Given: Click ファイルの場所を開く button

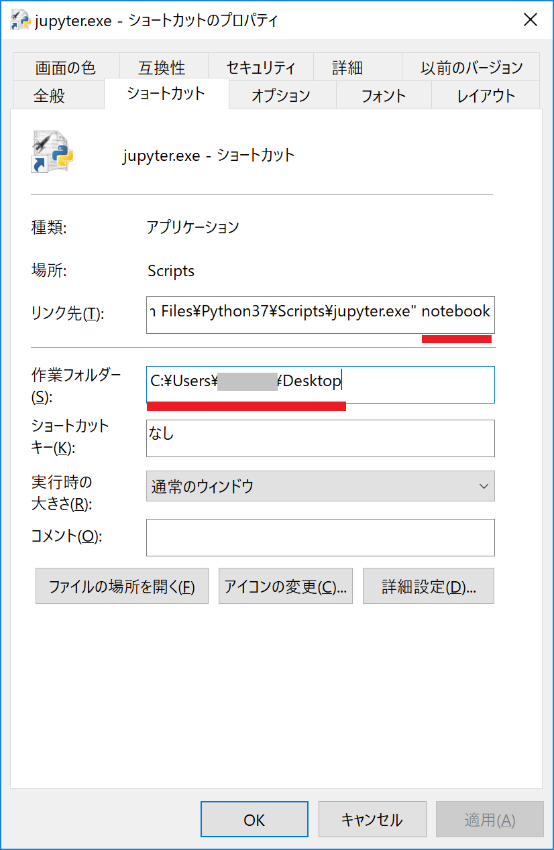Looking at the screenshot, I should coord(122,587).
